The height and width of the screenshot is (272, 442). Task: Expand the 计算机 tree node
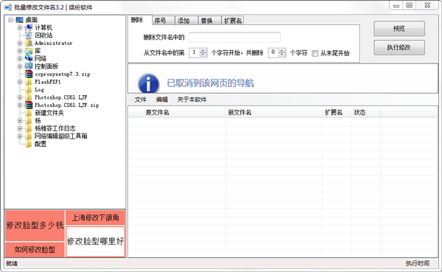[x=20, y=28]
